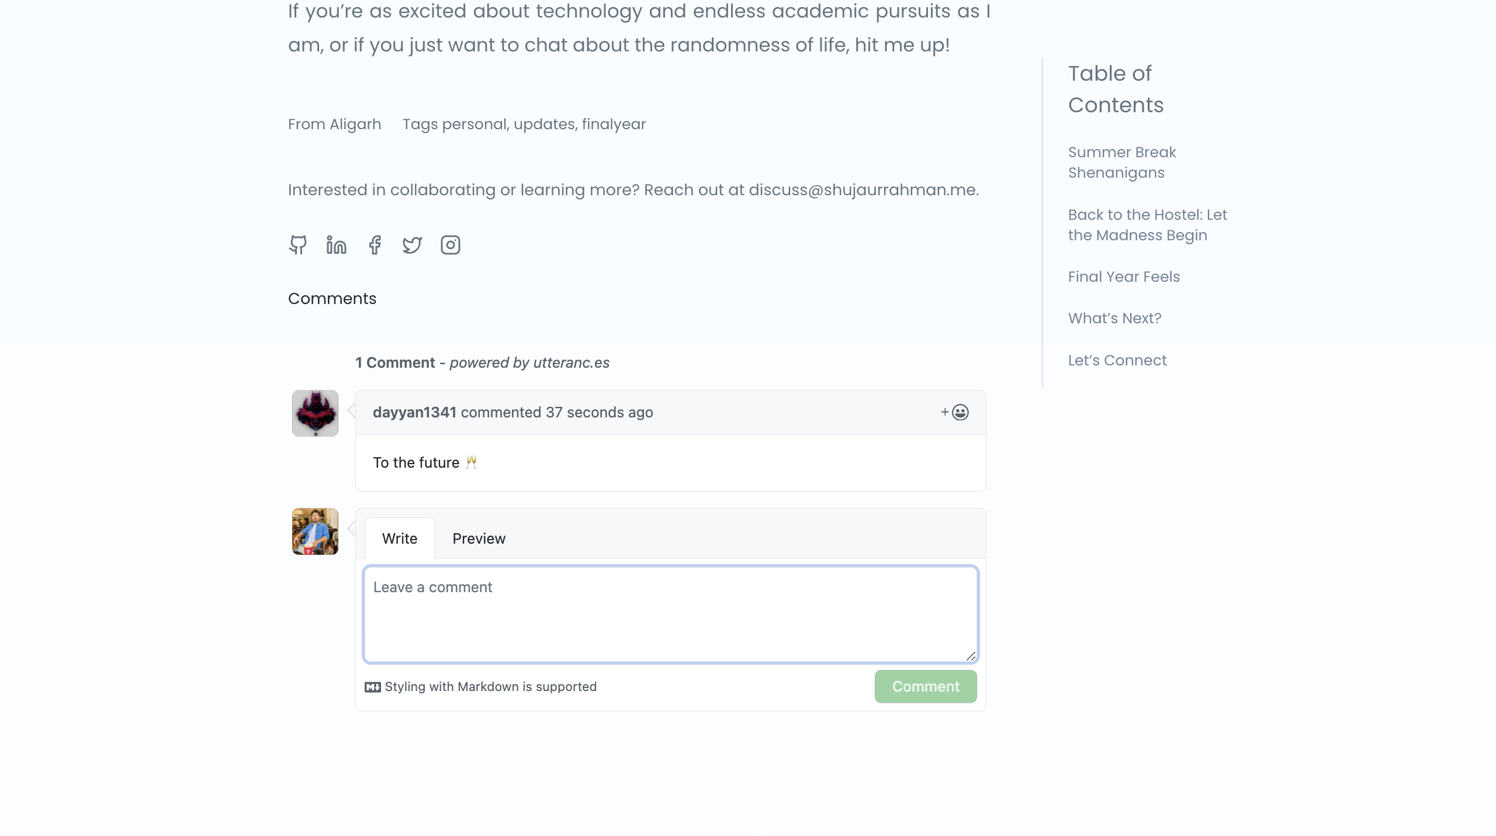Open the Twitter bird icon

pos(413,245)
